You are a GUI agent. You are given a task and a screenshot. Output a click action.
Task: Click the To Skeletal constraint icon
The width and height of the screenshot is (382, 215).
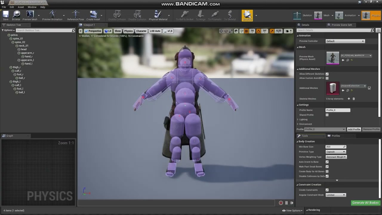pos(230,16)
